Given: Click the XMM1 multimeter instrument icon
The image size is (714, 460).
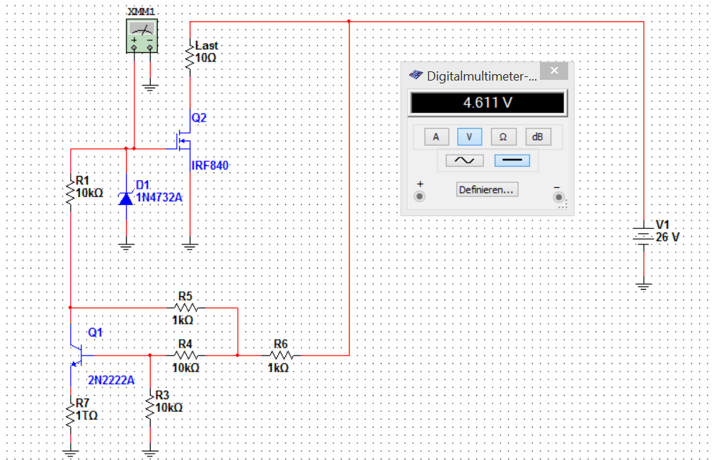Looking at the screenshot, I should pos(142,36).
